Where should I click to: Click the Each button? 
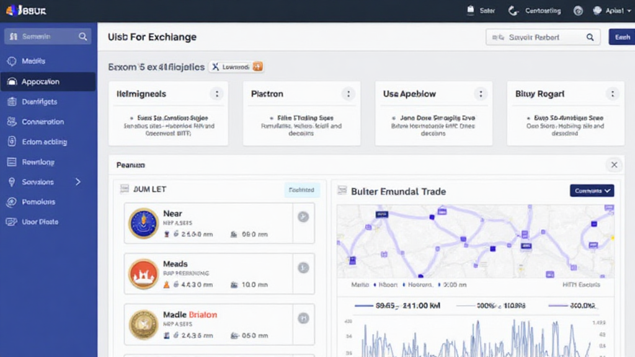621,37
